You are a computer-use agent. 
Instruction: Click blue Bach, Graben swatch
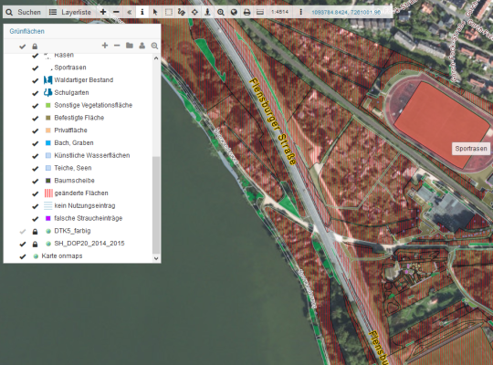(48, 142)
